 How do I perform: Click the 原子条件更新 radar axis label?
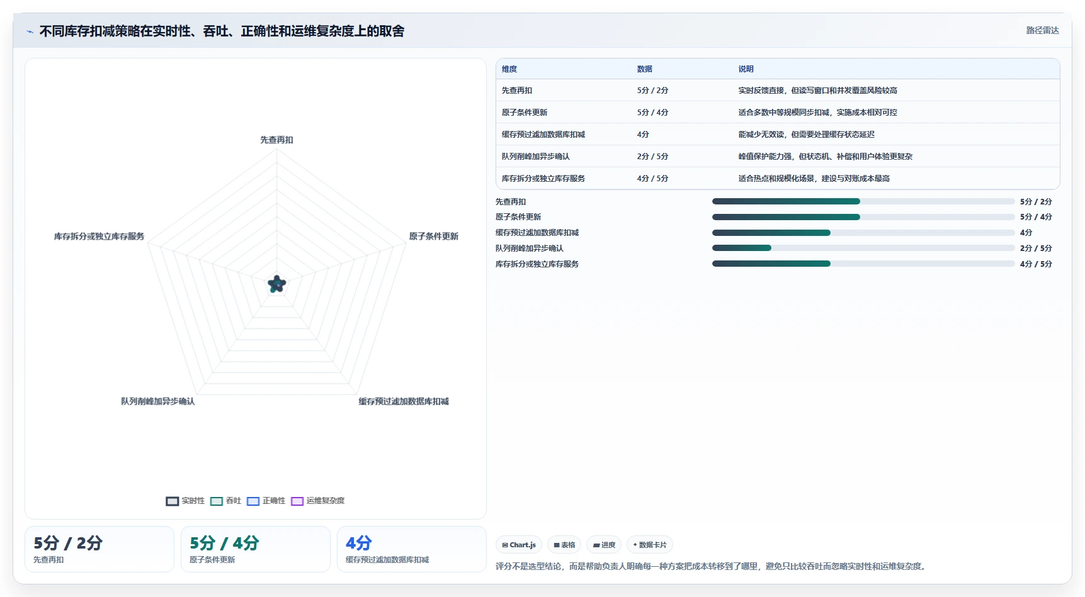[x=434, y=237]
